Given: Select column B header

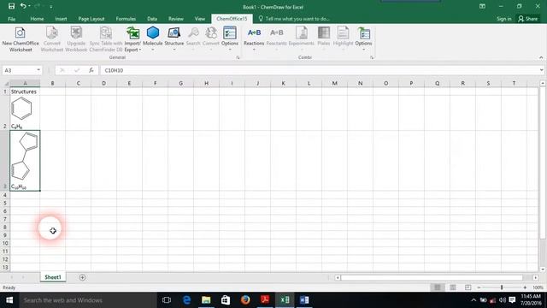Looking at the screenshot, I should pyautogui.click(x=53, y=84).
